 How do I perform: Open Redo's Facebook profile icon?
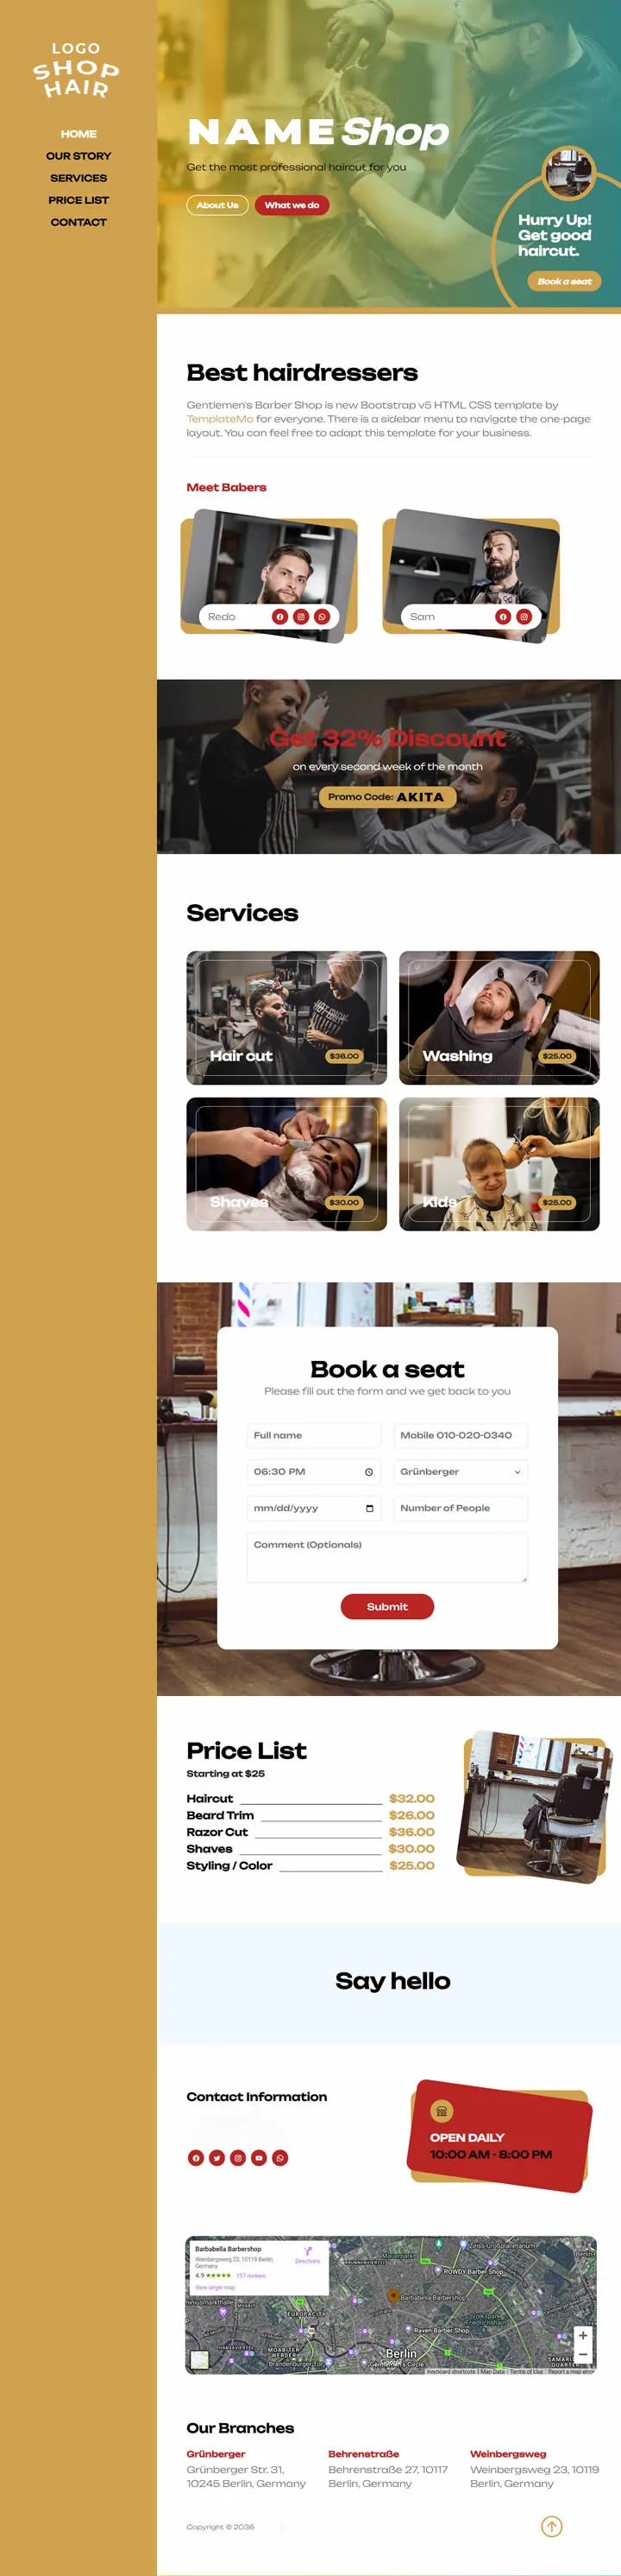tap(279, 617)
